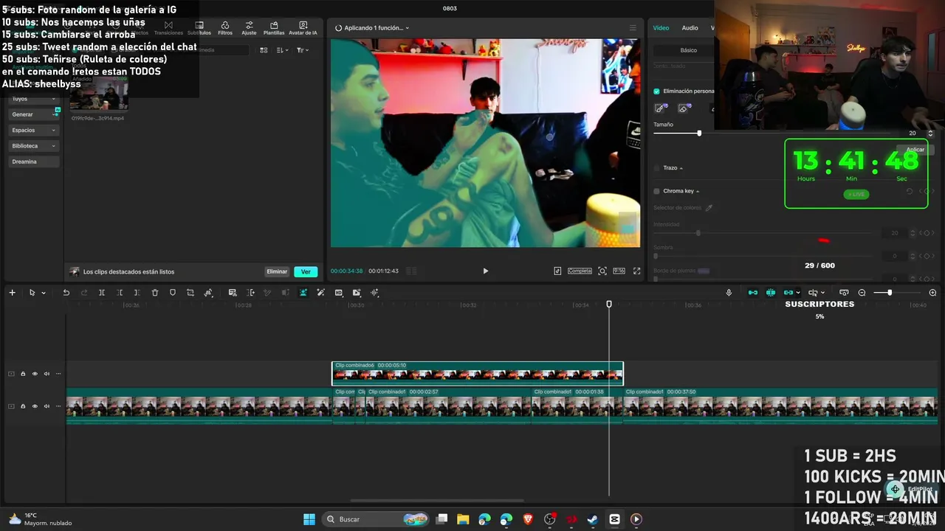Switch media panel to grid view
This screenshot has width=945, height=531.
pyautogui.click(x=264, y=50)
